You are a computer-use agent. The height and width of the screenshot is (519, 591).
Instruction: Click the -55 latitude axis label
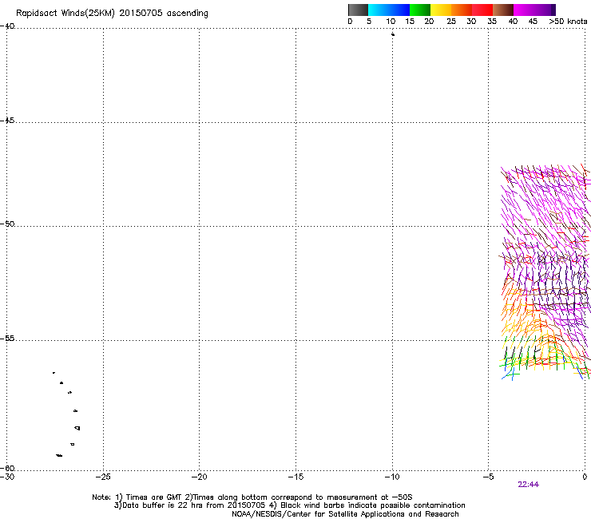[x=7, y=338]
